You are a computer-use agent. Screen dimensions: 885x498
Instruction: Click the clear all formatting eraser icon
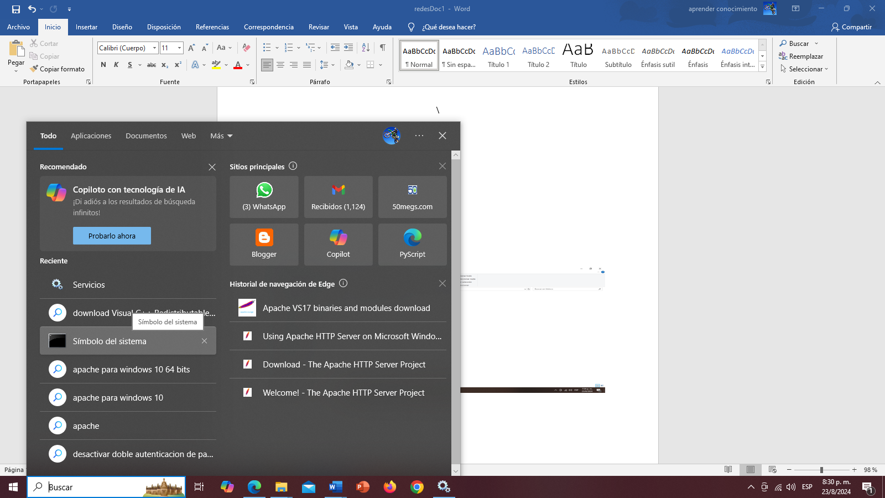(247, 48)
